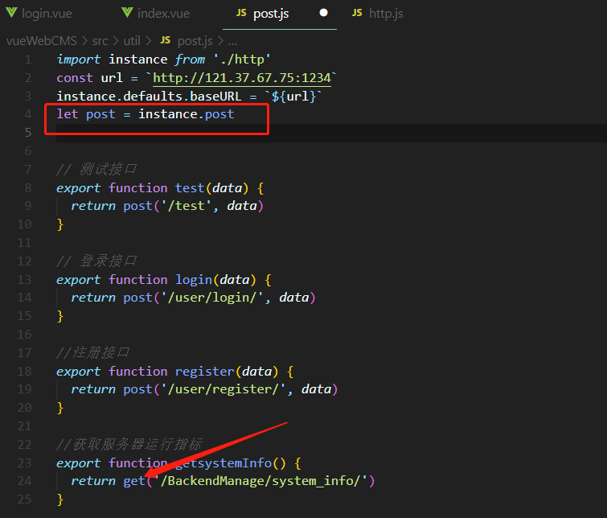Viewport: 607px width, 518px height.
Task: Click 'getsystemInfo' function name
Action: (x=224, y=463)
